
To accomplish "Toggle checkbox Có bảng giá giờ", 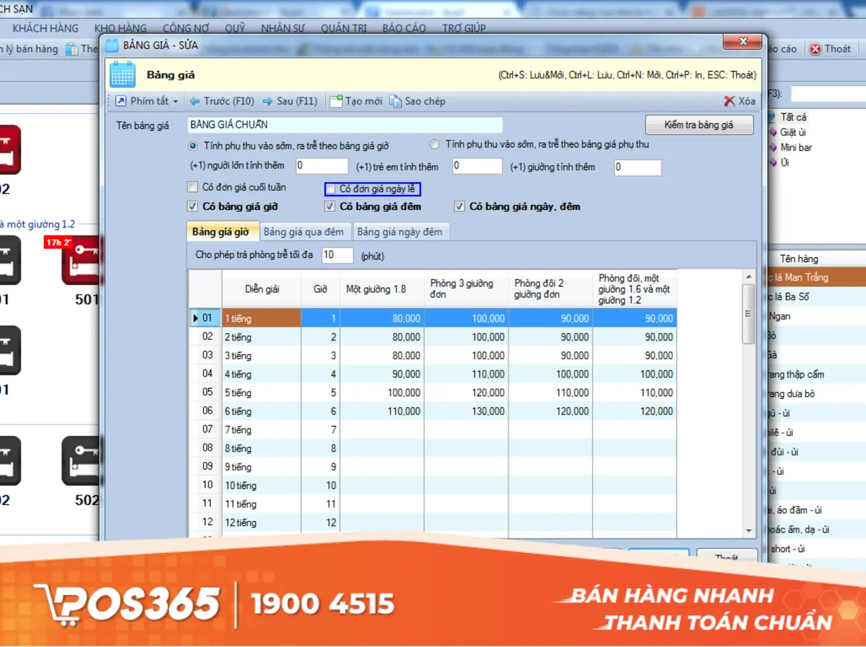I will click(x=193, y=206).
